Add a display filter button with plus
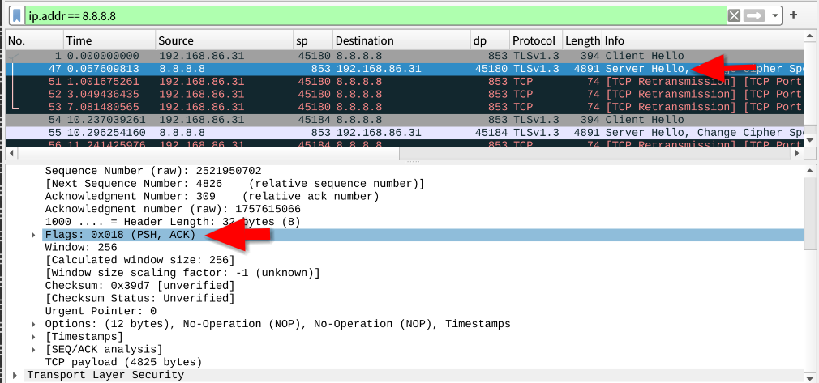 [793, 15]
